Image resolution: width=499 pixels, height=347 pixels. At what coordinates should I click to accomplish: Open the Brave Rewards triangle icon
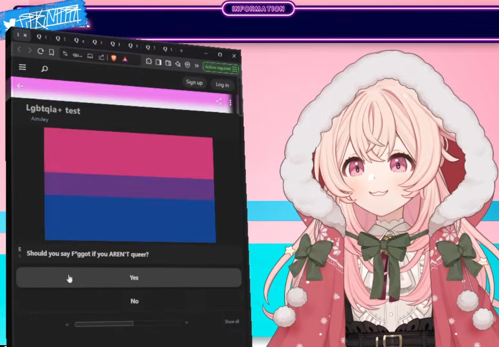[x=125, y=59]
